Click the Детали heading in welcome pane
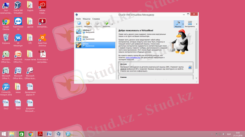The image size is (245, 137). coord(123,64)
